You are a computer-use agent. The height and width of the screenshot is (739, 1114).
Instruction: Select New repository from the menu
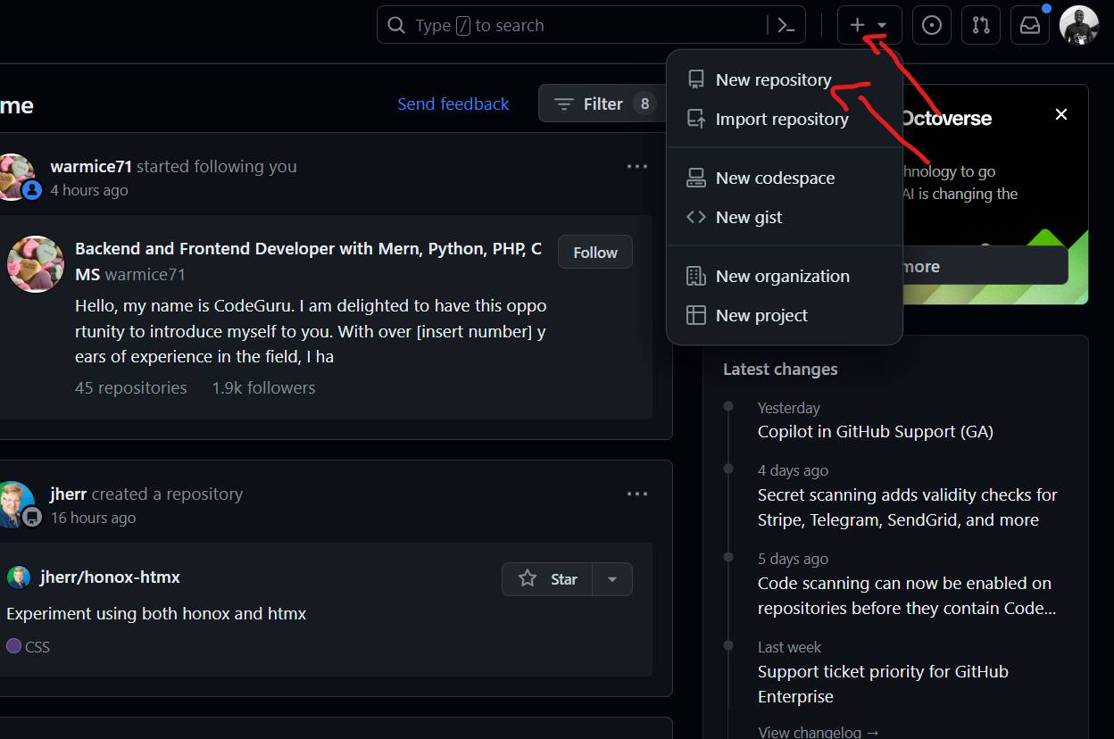tap(785, 80)
